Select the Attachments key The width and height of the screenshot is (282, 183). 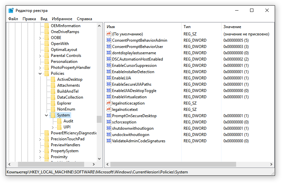pyautogui.click(x=69, y=85)
